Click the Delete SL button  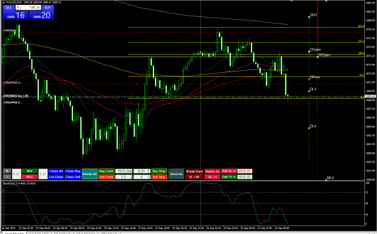[x=212, y=171]
